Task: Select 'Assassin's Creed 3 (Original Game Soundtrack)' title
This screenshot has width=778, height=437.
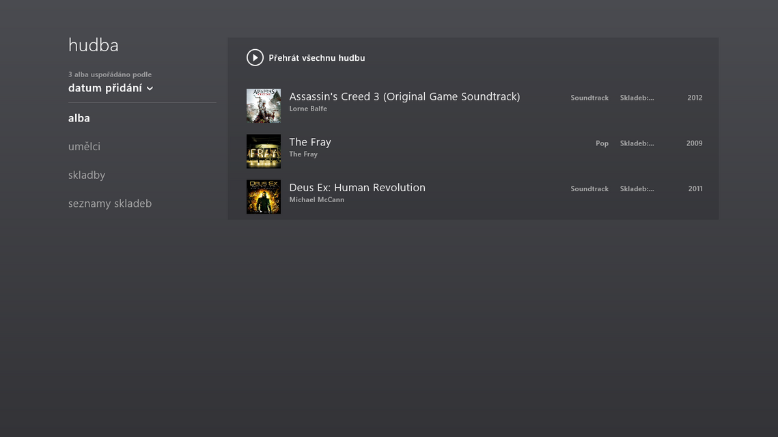Action: click(x=404, y=97)
